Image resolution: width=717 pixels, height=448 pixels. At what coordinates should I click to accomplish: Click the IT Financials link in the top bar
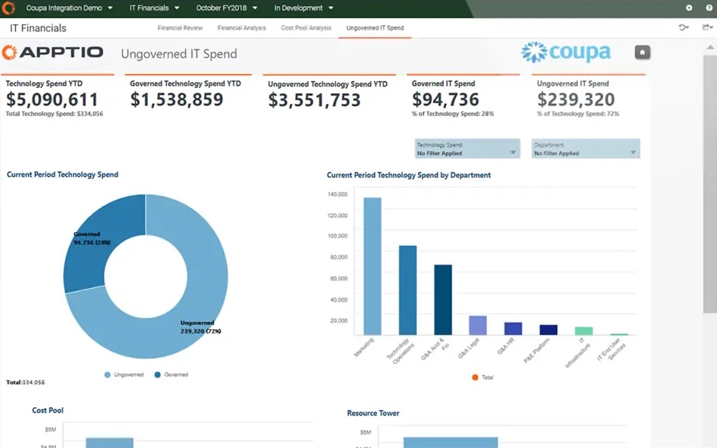click(149, 8)
